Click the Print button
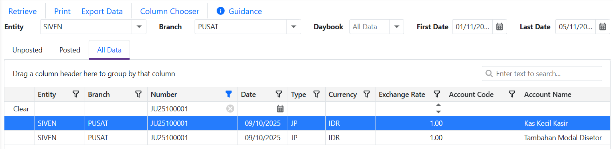Image resolution: width=613 pixels, height=149 pixels. 62,11
